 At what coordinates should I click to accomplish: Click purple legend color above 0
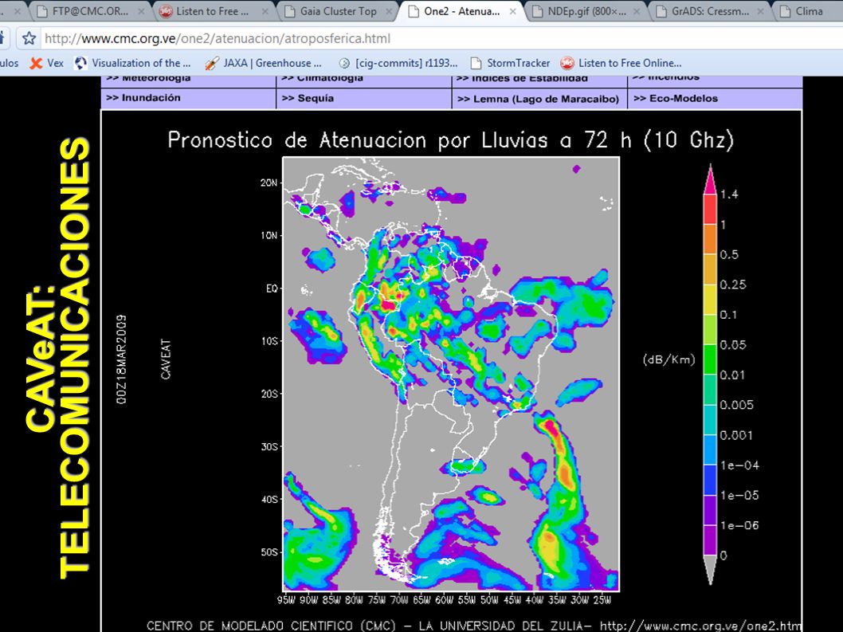tap(710, 540)
